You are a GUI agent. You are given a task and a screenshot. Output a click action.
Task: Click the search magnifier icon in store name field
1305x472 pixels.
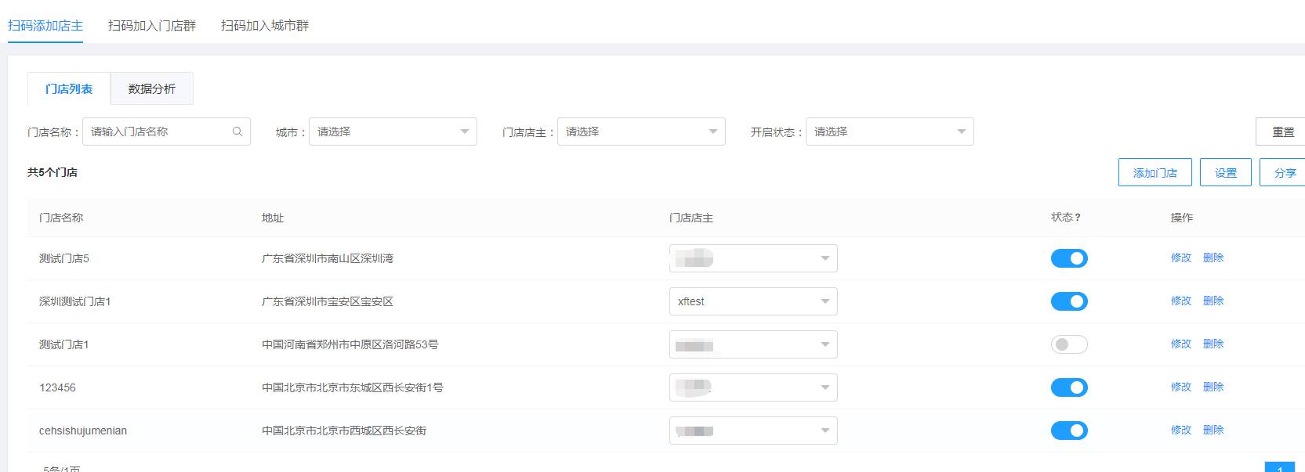pos(237,132)
